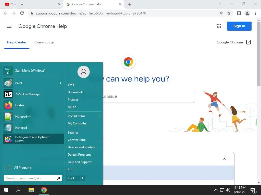Open VM5 user folder
This screenshot has width=261, height=195.
(71, 85)
